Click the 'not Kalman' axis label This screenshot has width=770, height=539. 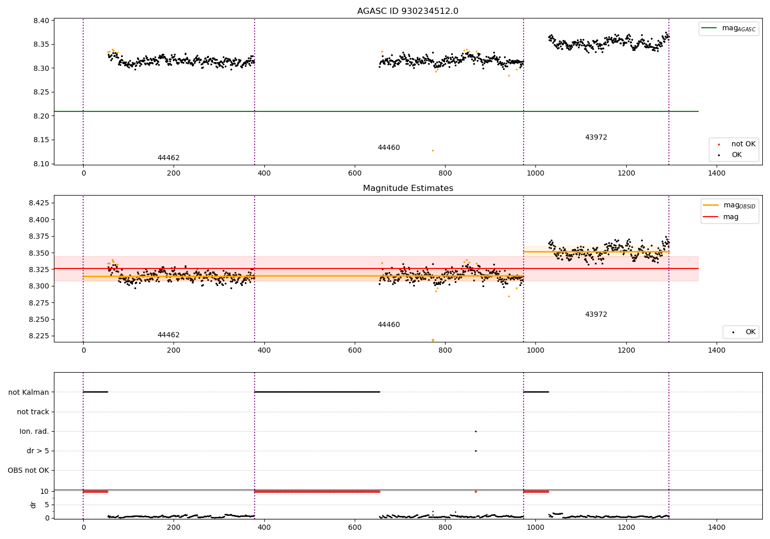(29, 392)
